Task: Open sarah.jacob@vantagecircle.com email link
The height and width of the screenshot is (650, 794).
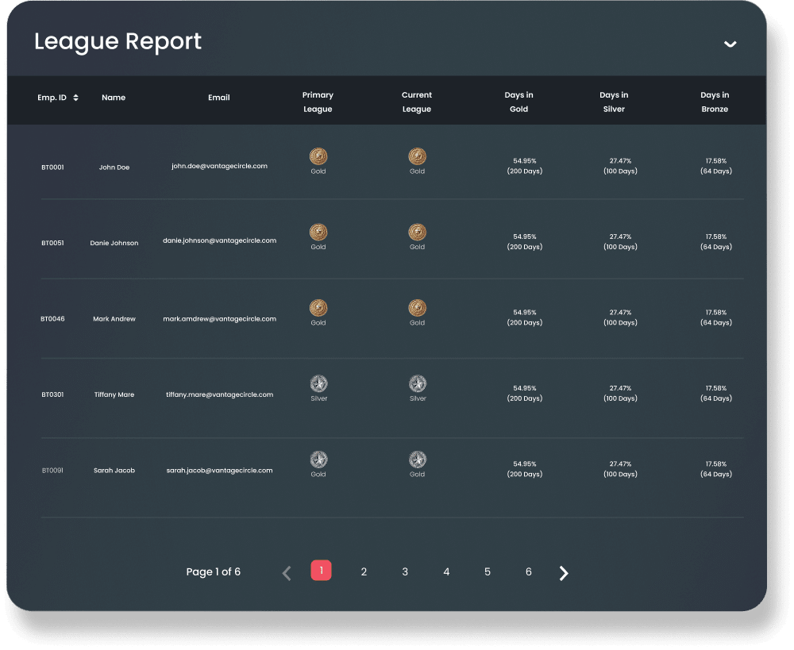Action: 218,469
